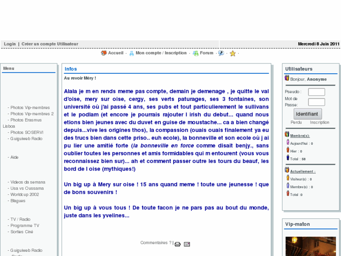
Task: Open Programme TV entry
Action: [25, 226]
